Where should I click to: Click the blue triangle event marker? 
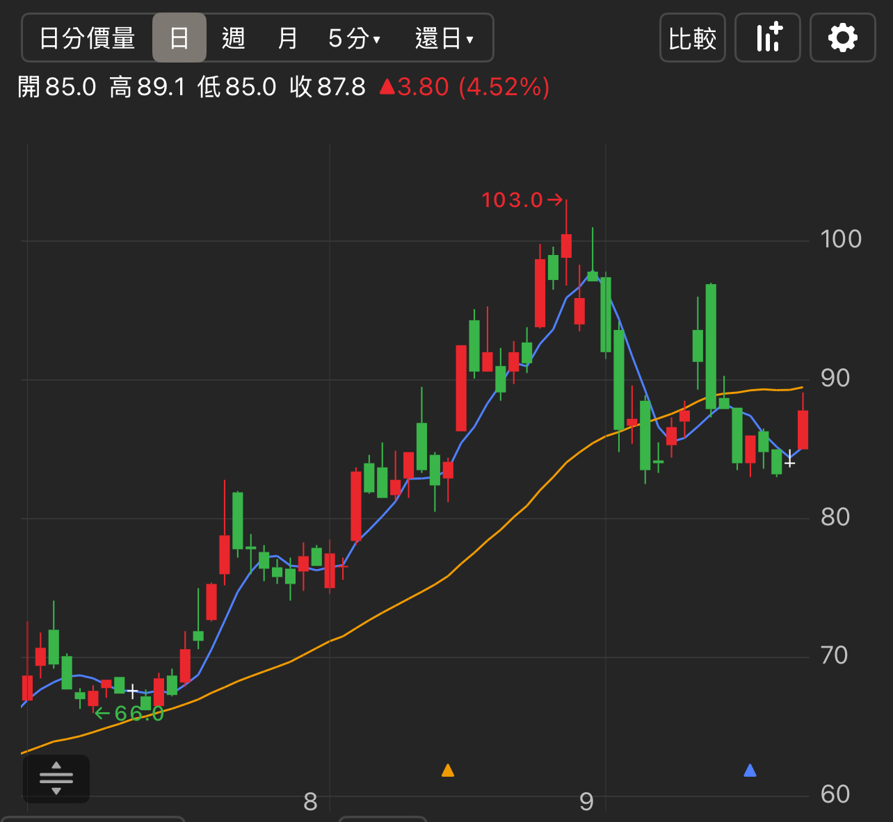coord(750,770)
